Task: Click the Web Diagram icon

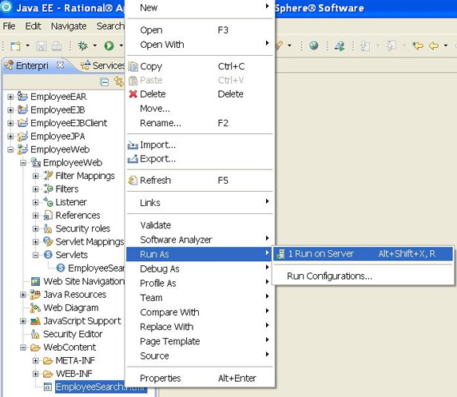Action: pos(35,308)
